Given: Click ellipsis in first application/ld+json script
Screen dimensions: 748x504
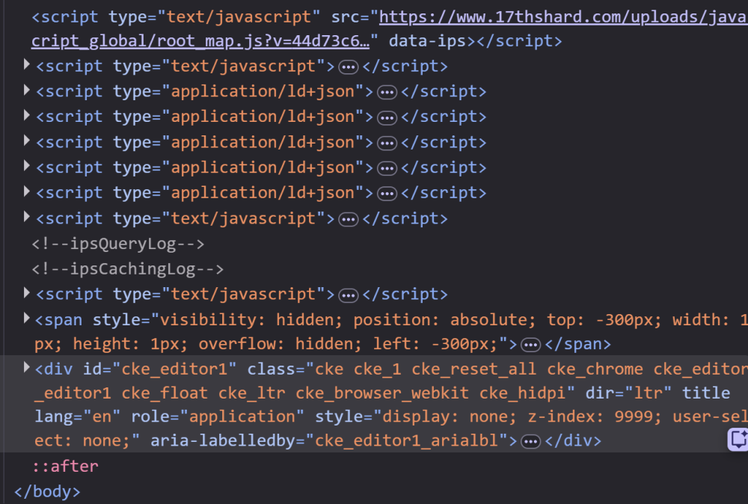Looking at the screenshot, I should [x=387, y=93].
